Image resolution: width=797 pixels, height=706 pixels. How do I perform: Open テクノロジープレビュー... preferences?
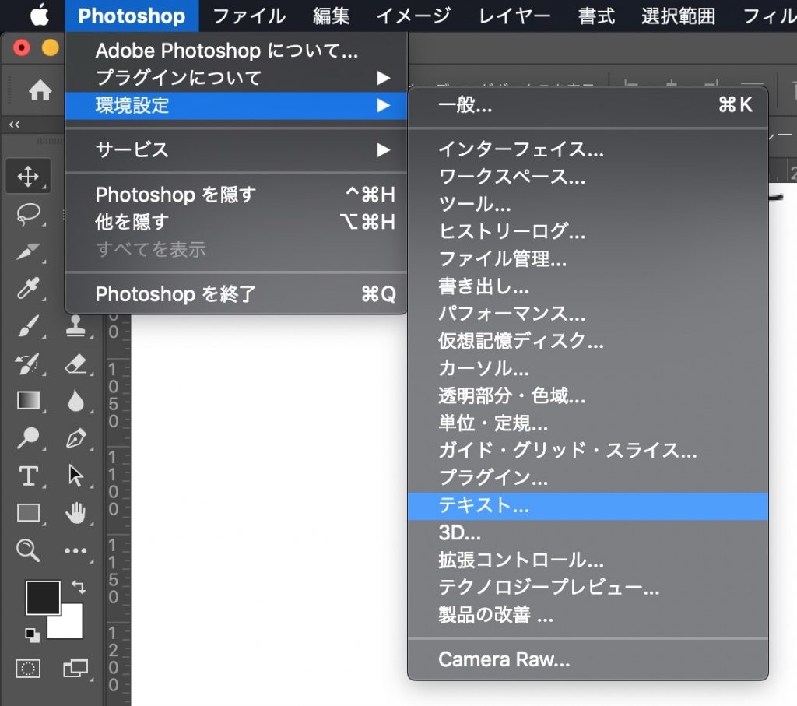[x=588, y=588]
